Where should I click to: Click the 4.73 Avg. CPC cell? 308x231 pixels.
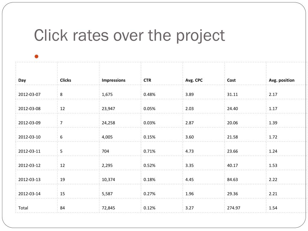189,151
